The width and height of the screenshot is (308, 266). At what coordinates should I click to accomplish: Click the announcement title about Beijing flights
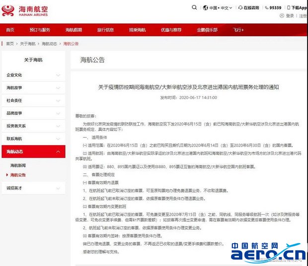coord(189,87)
